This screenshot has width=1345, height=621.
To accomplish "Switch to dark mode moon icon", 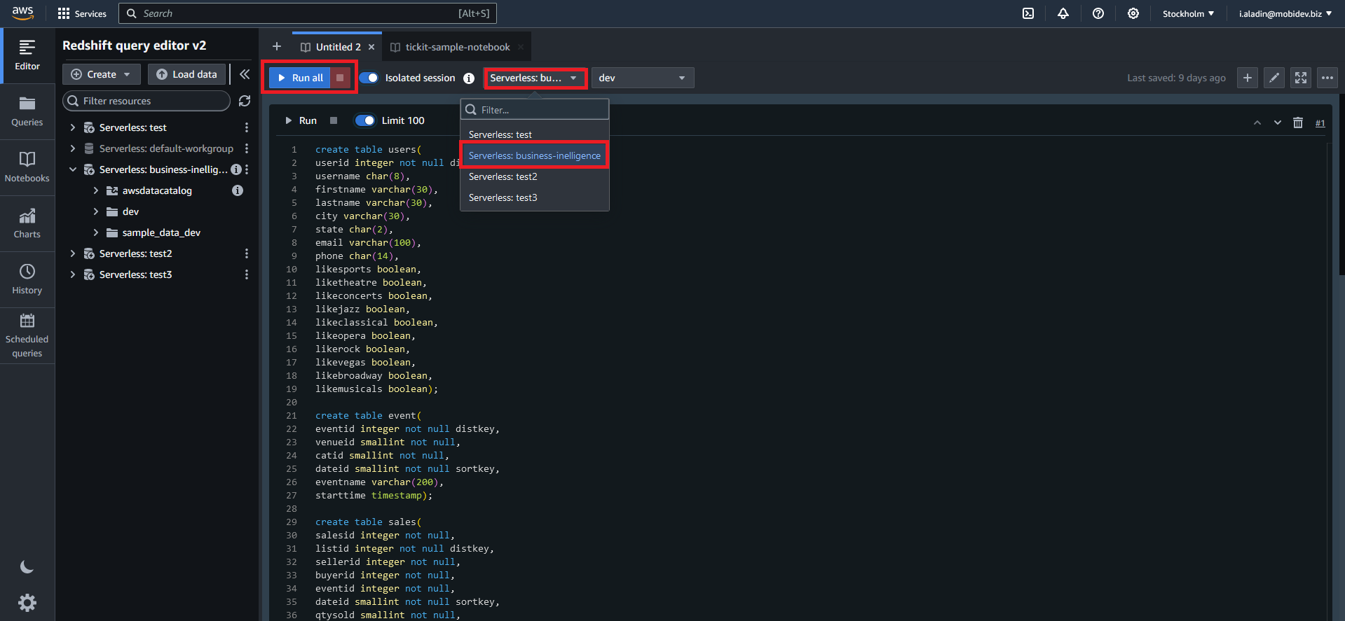I will point(27,567).
